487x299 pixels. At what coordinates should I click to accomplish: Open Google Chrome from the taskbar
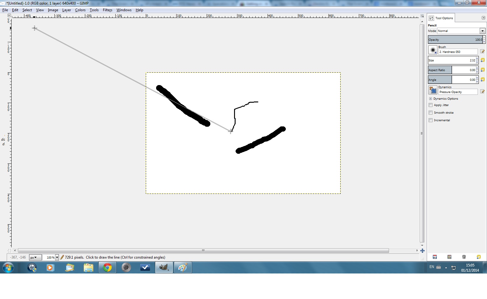point(107,268)
